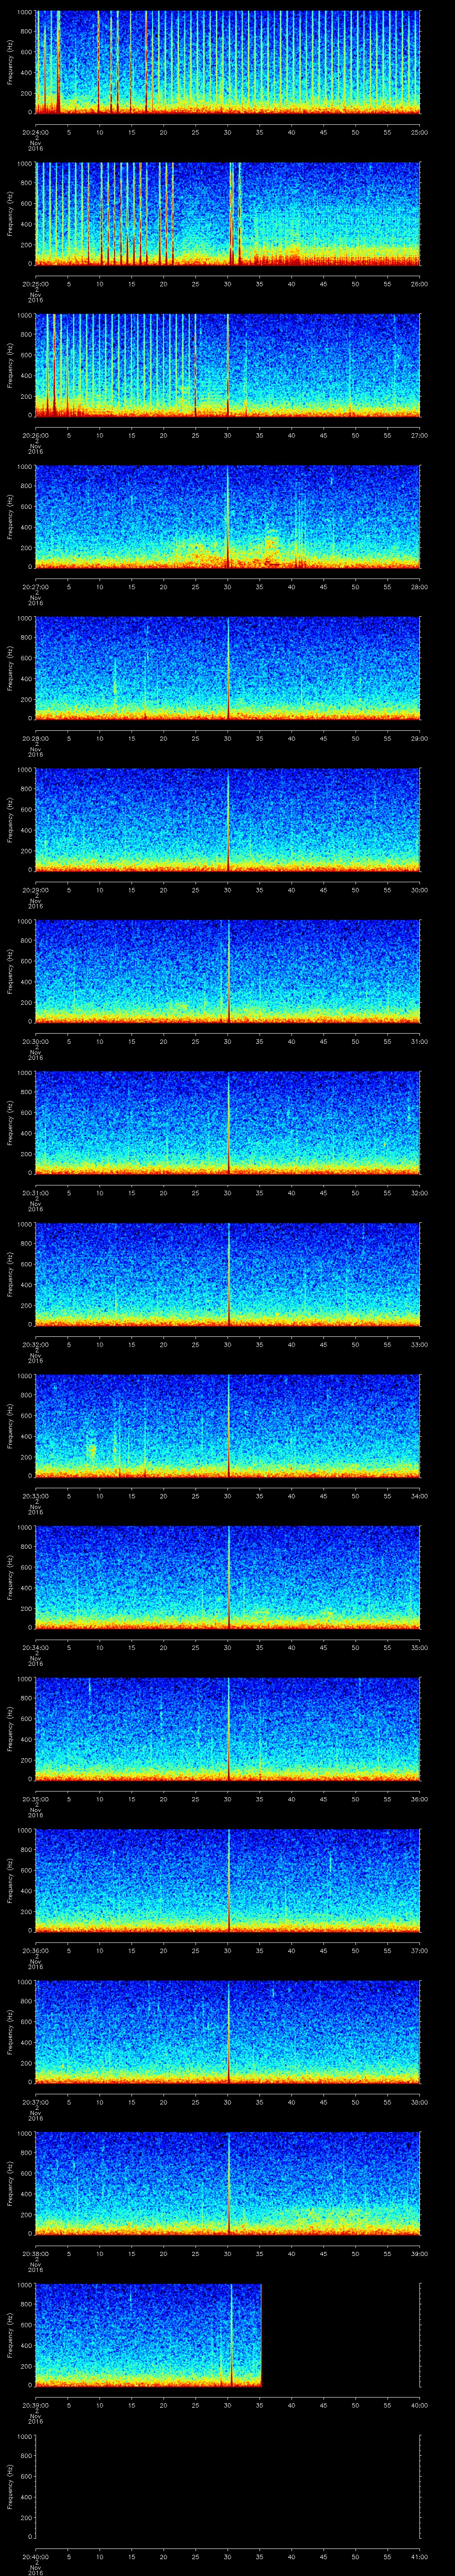Select the spectrogram panel starting at 20:25:00

(228, 214)
